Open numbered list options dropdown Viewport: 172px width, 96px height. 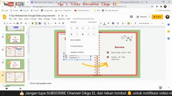(x=126, y=23)
